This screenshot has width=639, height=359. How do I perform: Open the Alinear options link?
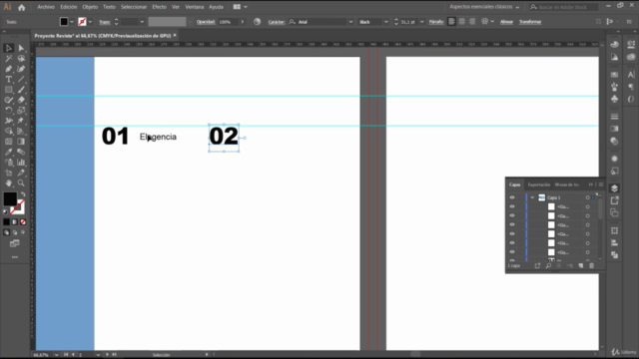[x=506, y=22]
